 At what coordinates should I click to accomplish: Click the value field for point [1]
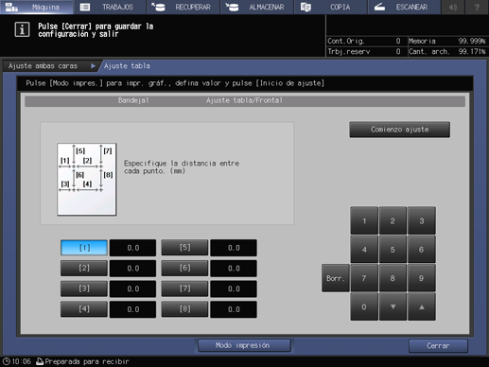[132, 248]
